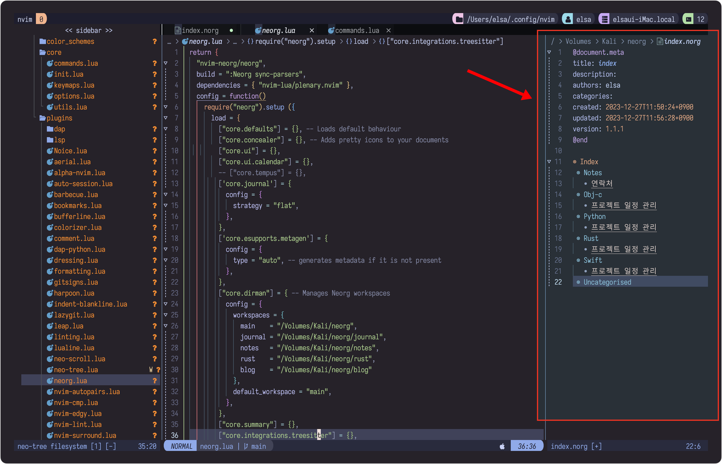Screen dimensions: 722x464
Task: Click the host icon beside elsaui-iMac.local
Action: point(605,19)
